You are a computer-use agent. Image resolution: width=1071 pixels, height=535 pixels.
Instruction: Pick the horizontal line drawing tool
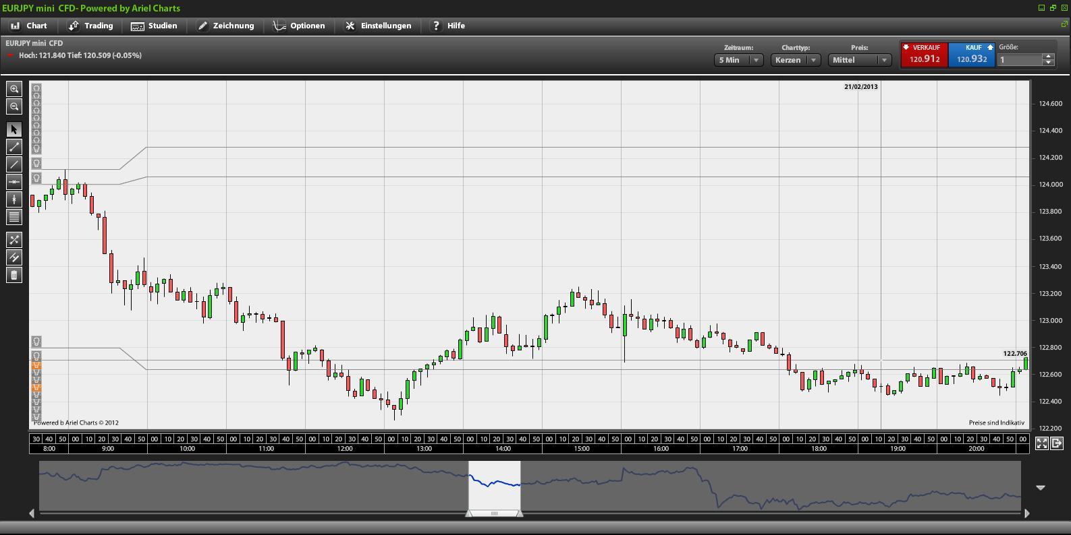pos(14,182)
